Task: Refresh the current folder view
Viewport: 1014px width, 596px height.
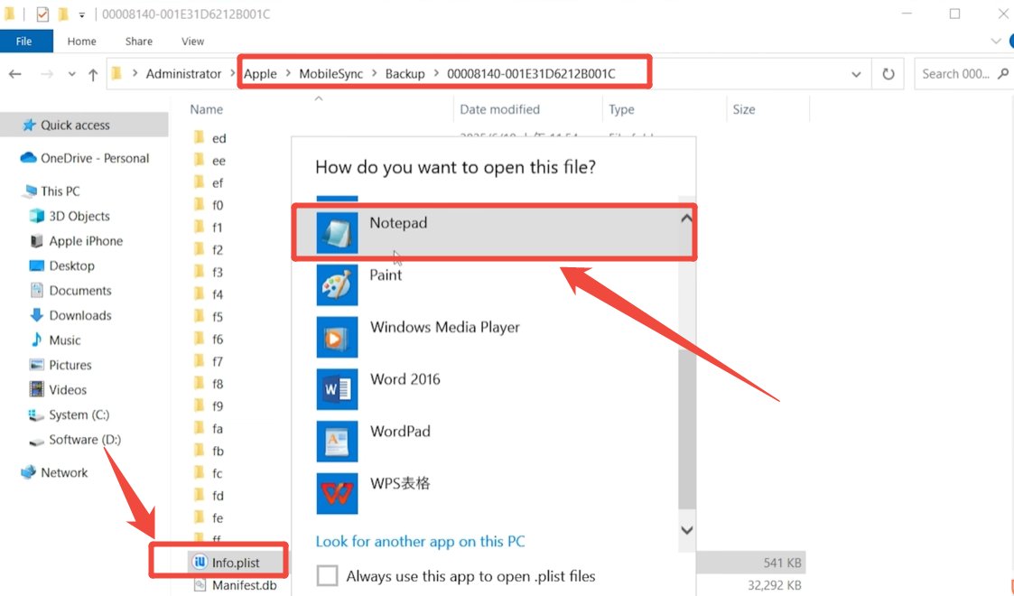Action: tap(888, 74)
